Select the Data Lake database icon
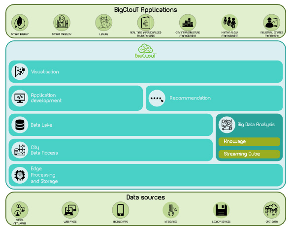293x229 pixels. [x=20, y=125]
